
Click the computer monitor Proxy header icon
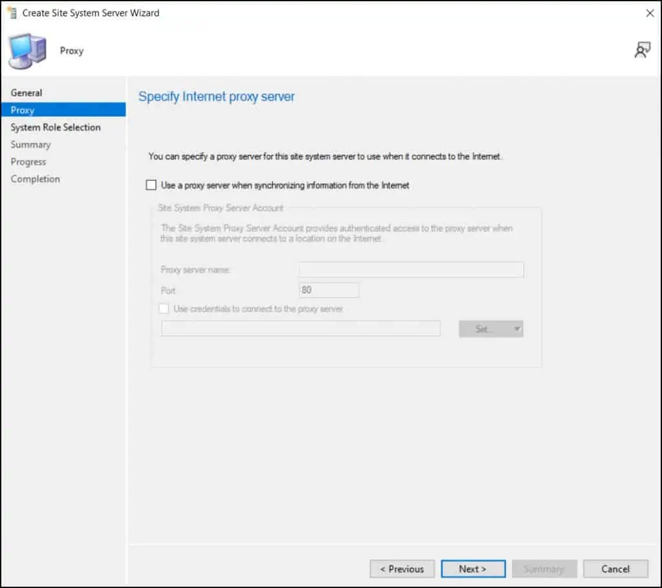(x=26, y=51)
